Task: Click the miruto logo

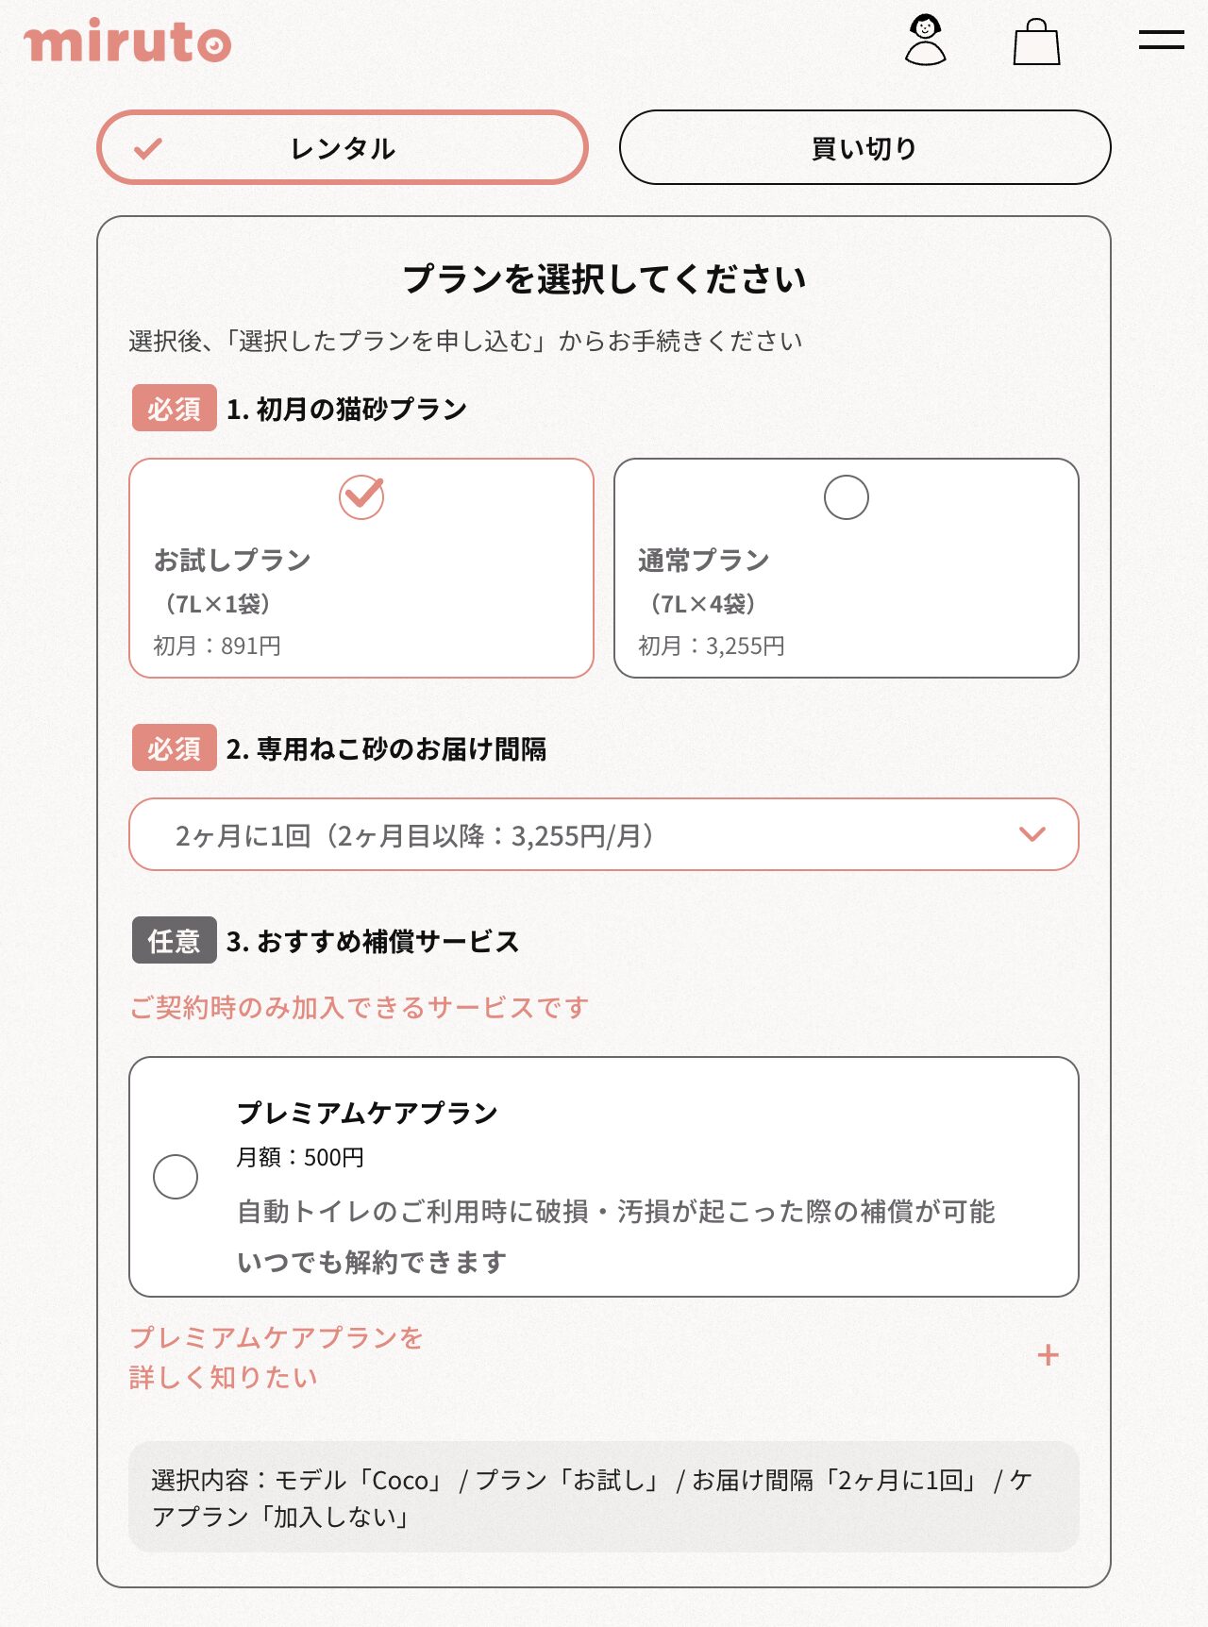Action: pos(127,42)
